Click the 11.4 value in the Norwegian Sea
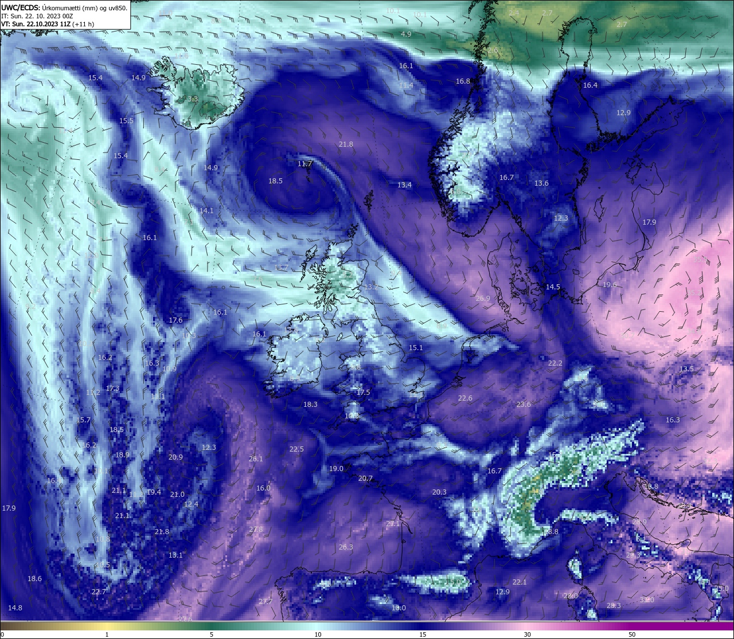This screenshot has height=639, width=734. click(406, 85)
